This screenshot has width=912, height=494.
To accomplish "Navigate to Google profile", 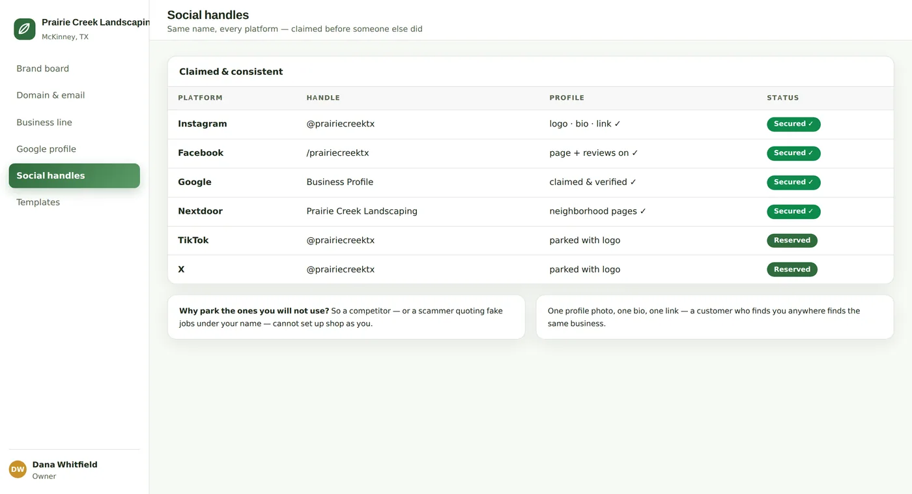I will click(x=74, y=149).
